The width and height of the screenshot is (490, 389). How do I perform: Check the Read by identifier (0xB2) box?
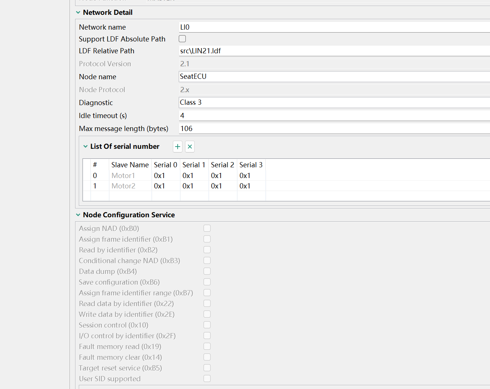(207, 250)
